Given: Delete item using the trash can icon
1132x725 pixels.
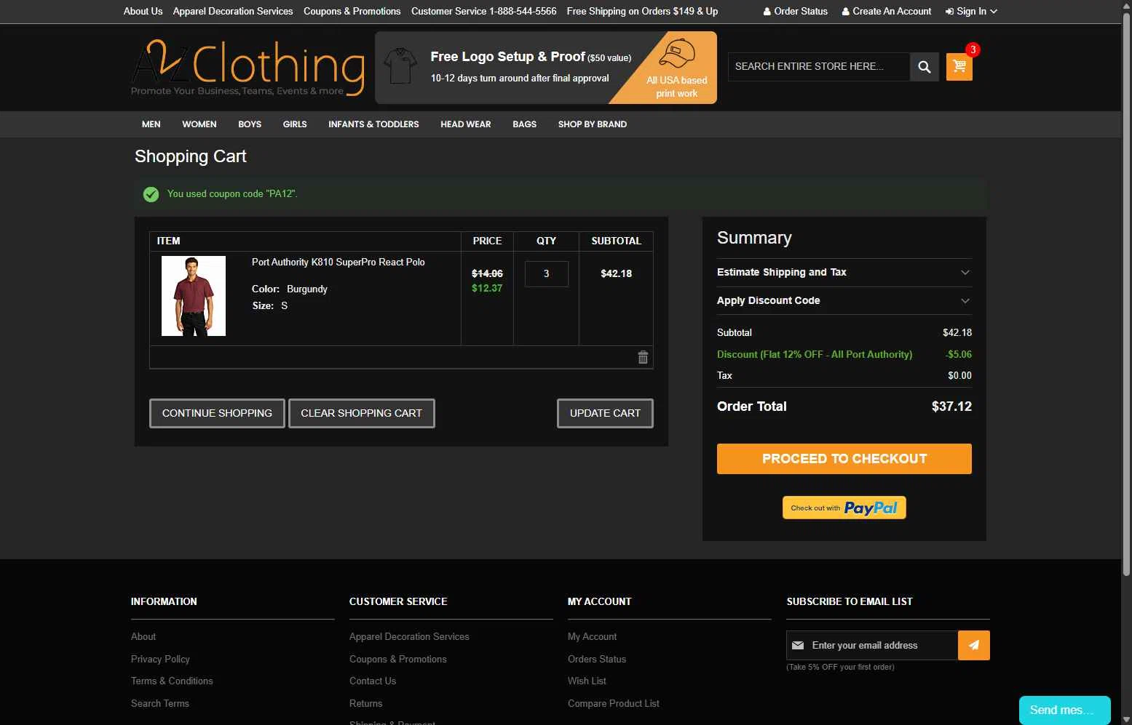Looking at the screenshot, I should point(643,357).
